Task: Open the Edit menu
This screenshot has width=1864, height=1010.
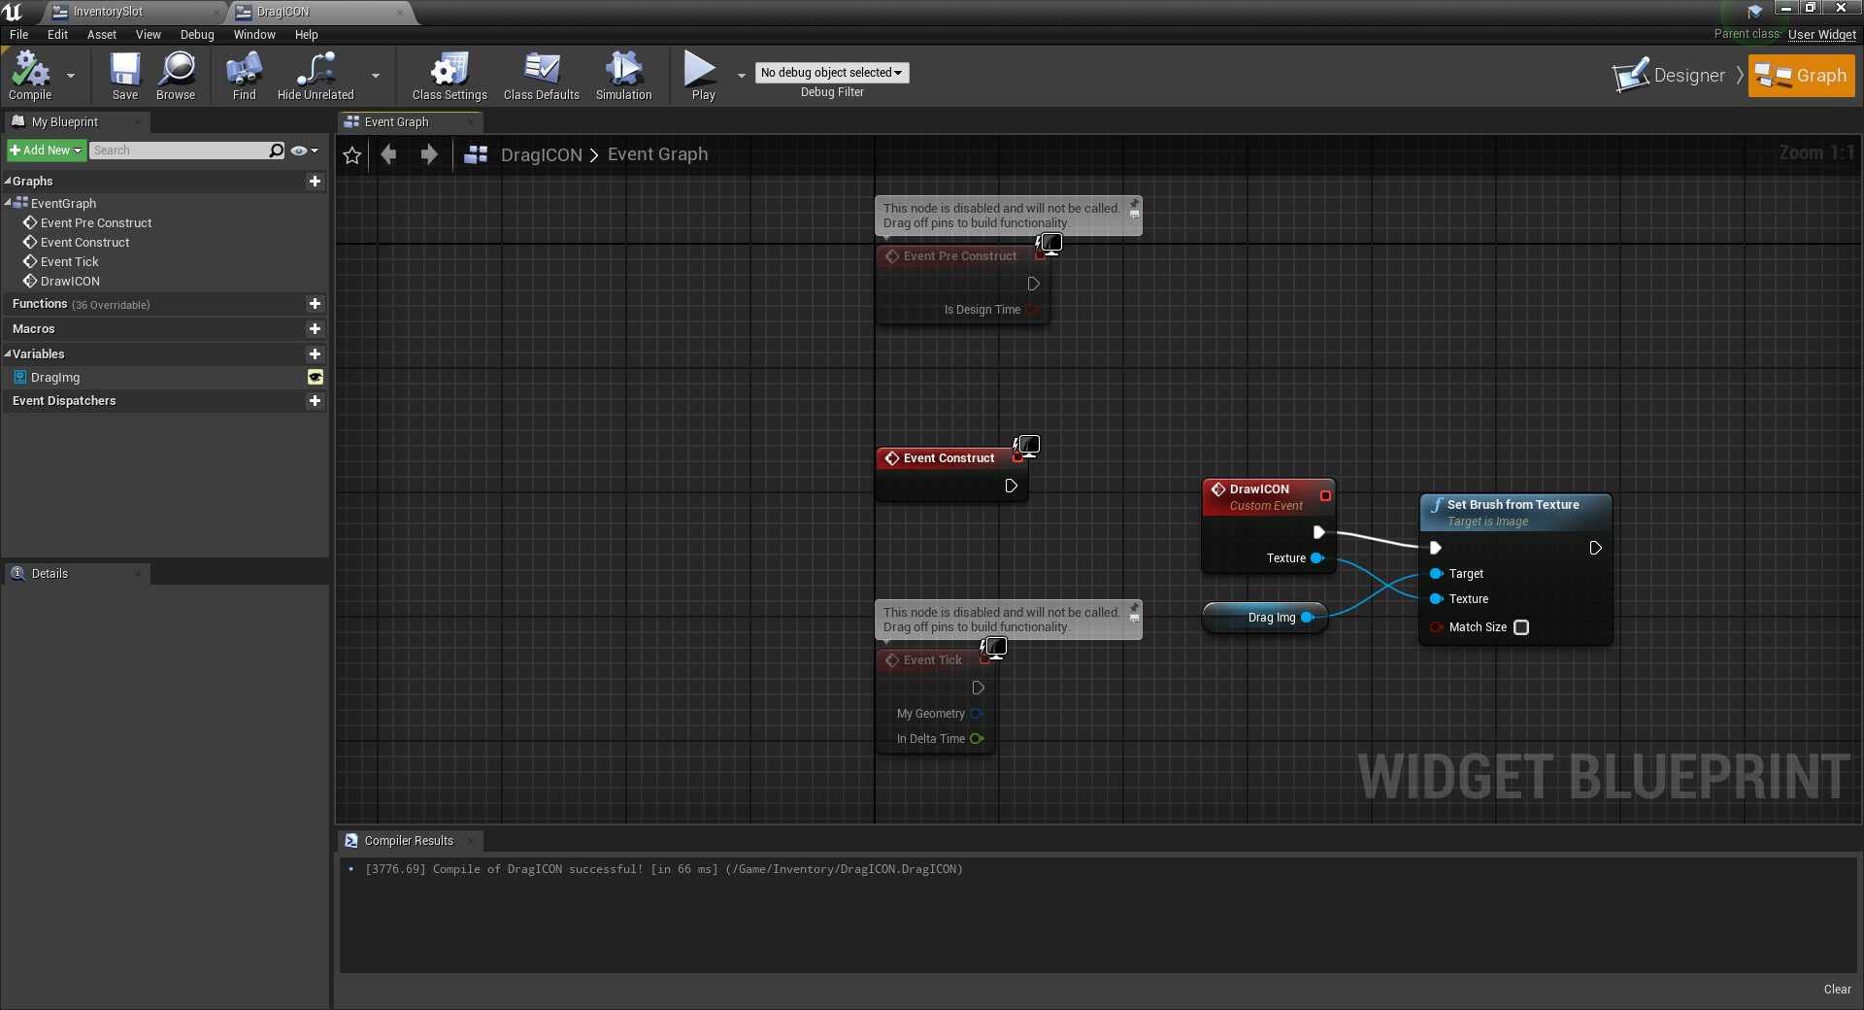Action: [58, 35]
